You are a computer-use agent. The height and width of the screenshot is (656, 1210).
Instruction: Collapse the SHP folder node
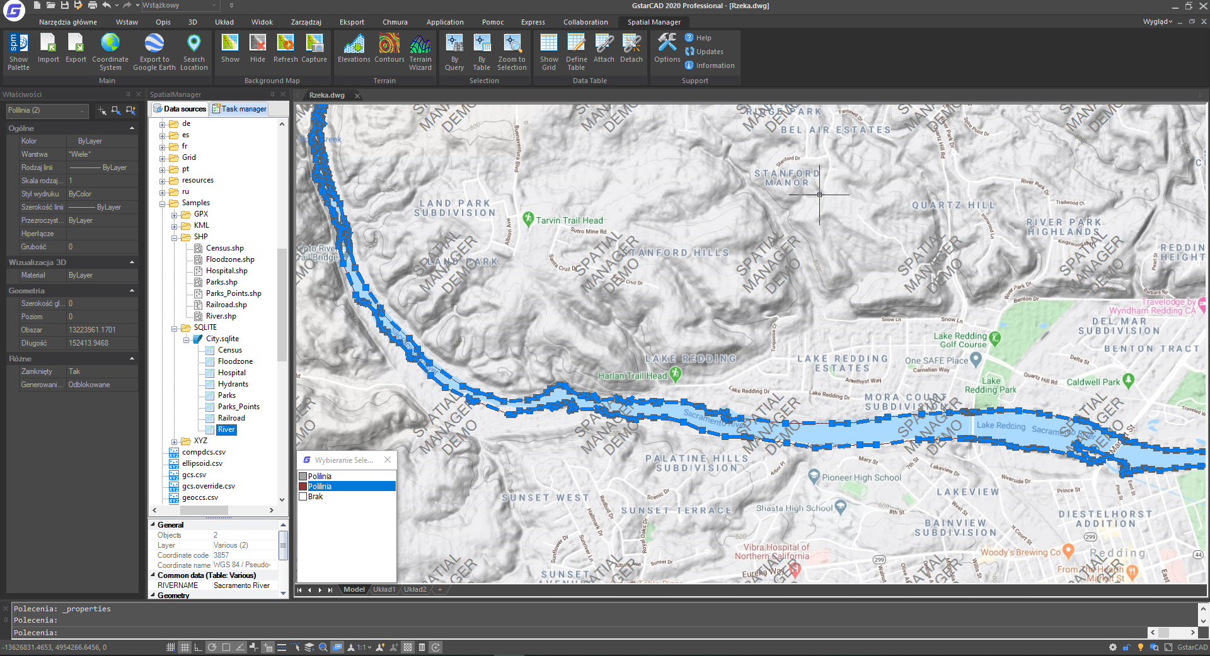175,237
